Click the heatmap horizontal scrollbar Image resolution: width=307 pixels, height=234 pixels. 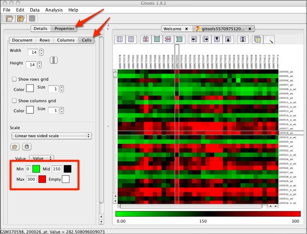tap(191, 206)
